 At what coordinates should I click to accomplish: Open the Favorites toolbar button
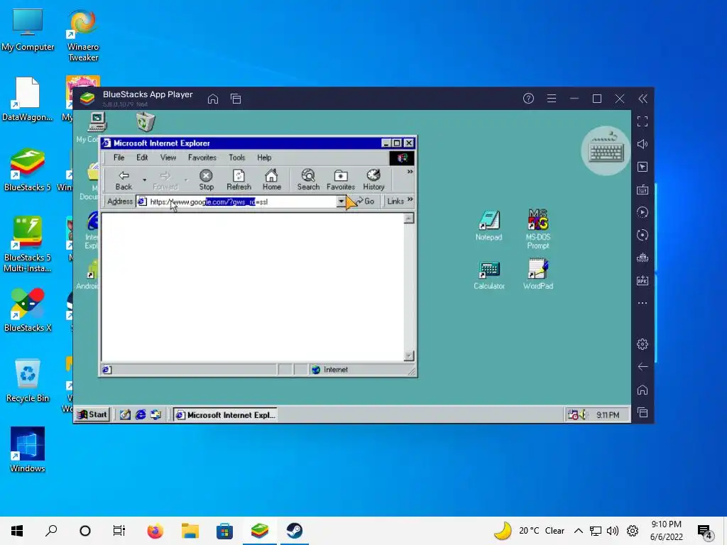point(341,180)
